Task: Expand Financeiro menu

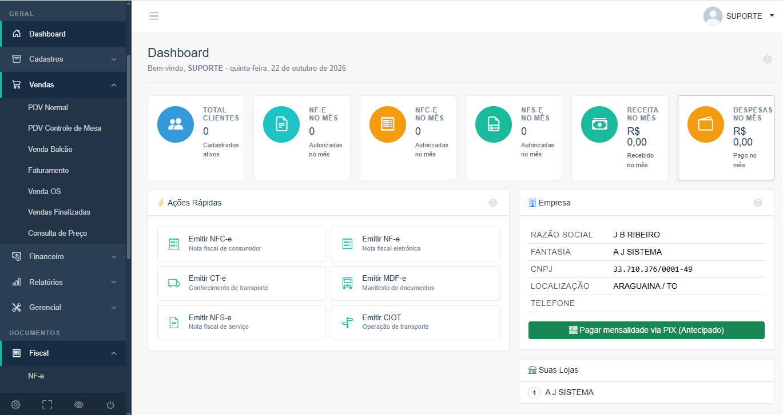Action: (63, 257)
